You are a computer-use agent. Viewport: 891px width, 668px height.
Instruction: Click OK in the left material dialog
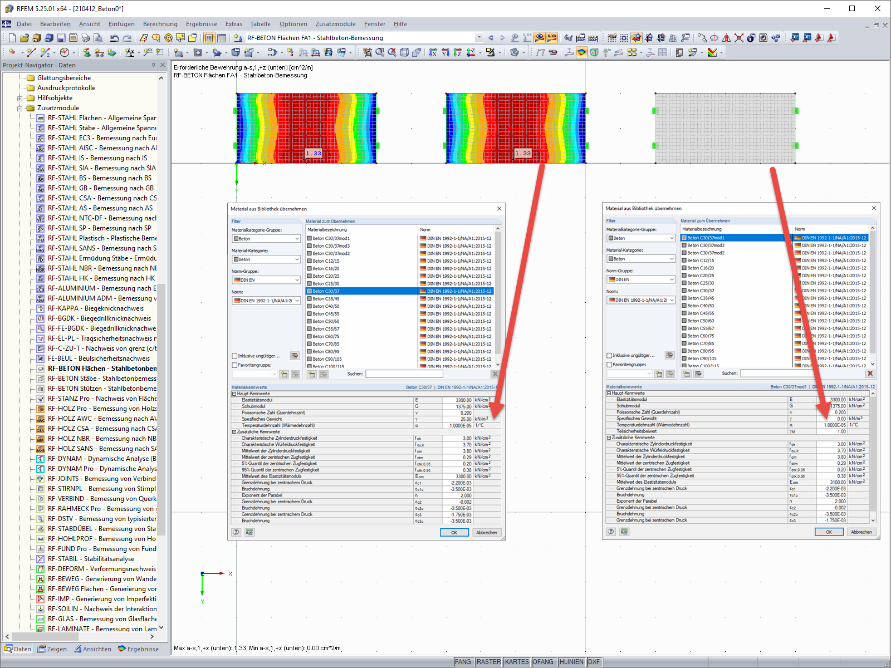click(454, 533)
